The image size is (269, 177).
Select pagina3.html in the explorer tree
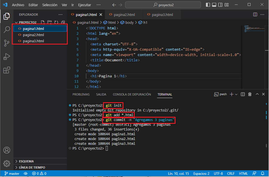tap(40, 41)
